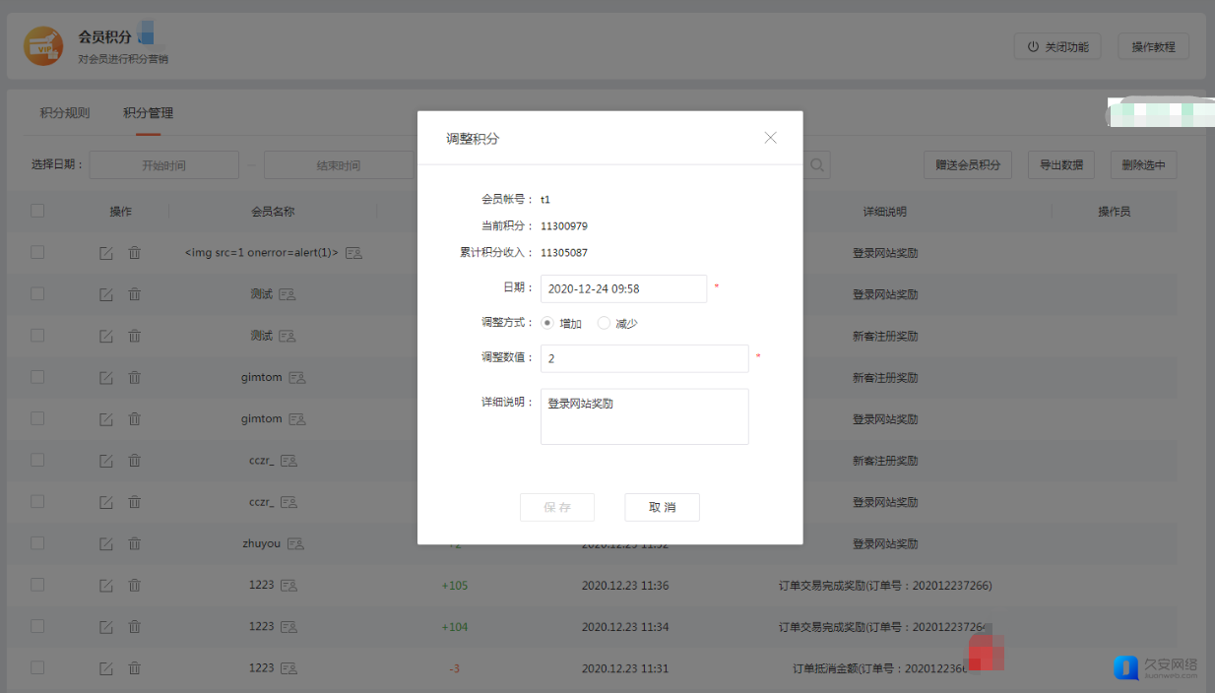Click edit icon in first gimtom row
Screen dimensions: 1215x693
click(105, 377)
